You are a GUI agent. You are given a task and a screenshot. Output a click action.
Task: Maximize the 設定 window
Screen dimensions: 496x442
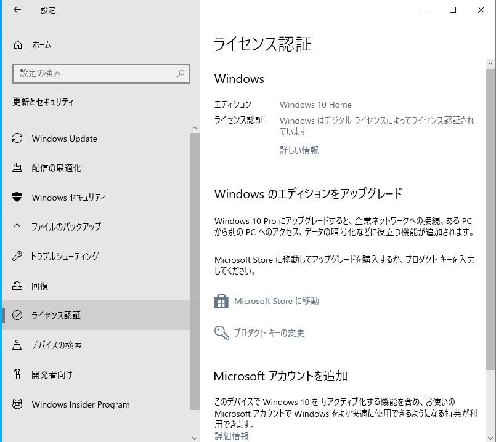pos(453,10)
